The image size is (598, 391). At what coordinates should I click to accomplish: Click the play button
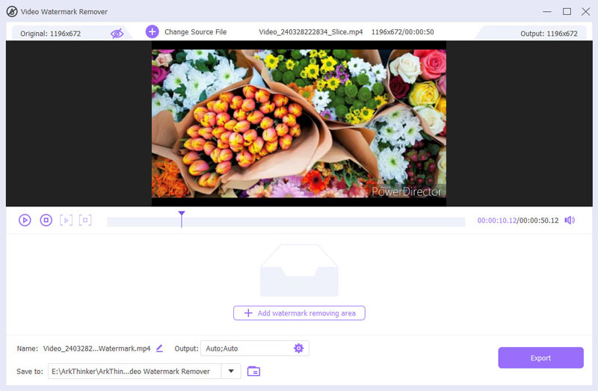(25, 220)
